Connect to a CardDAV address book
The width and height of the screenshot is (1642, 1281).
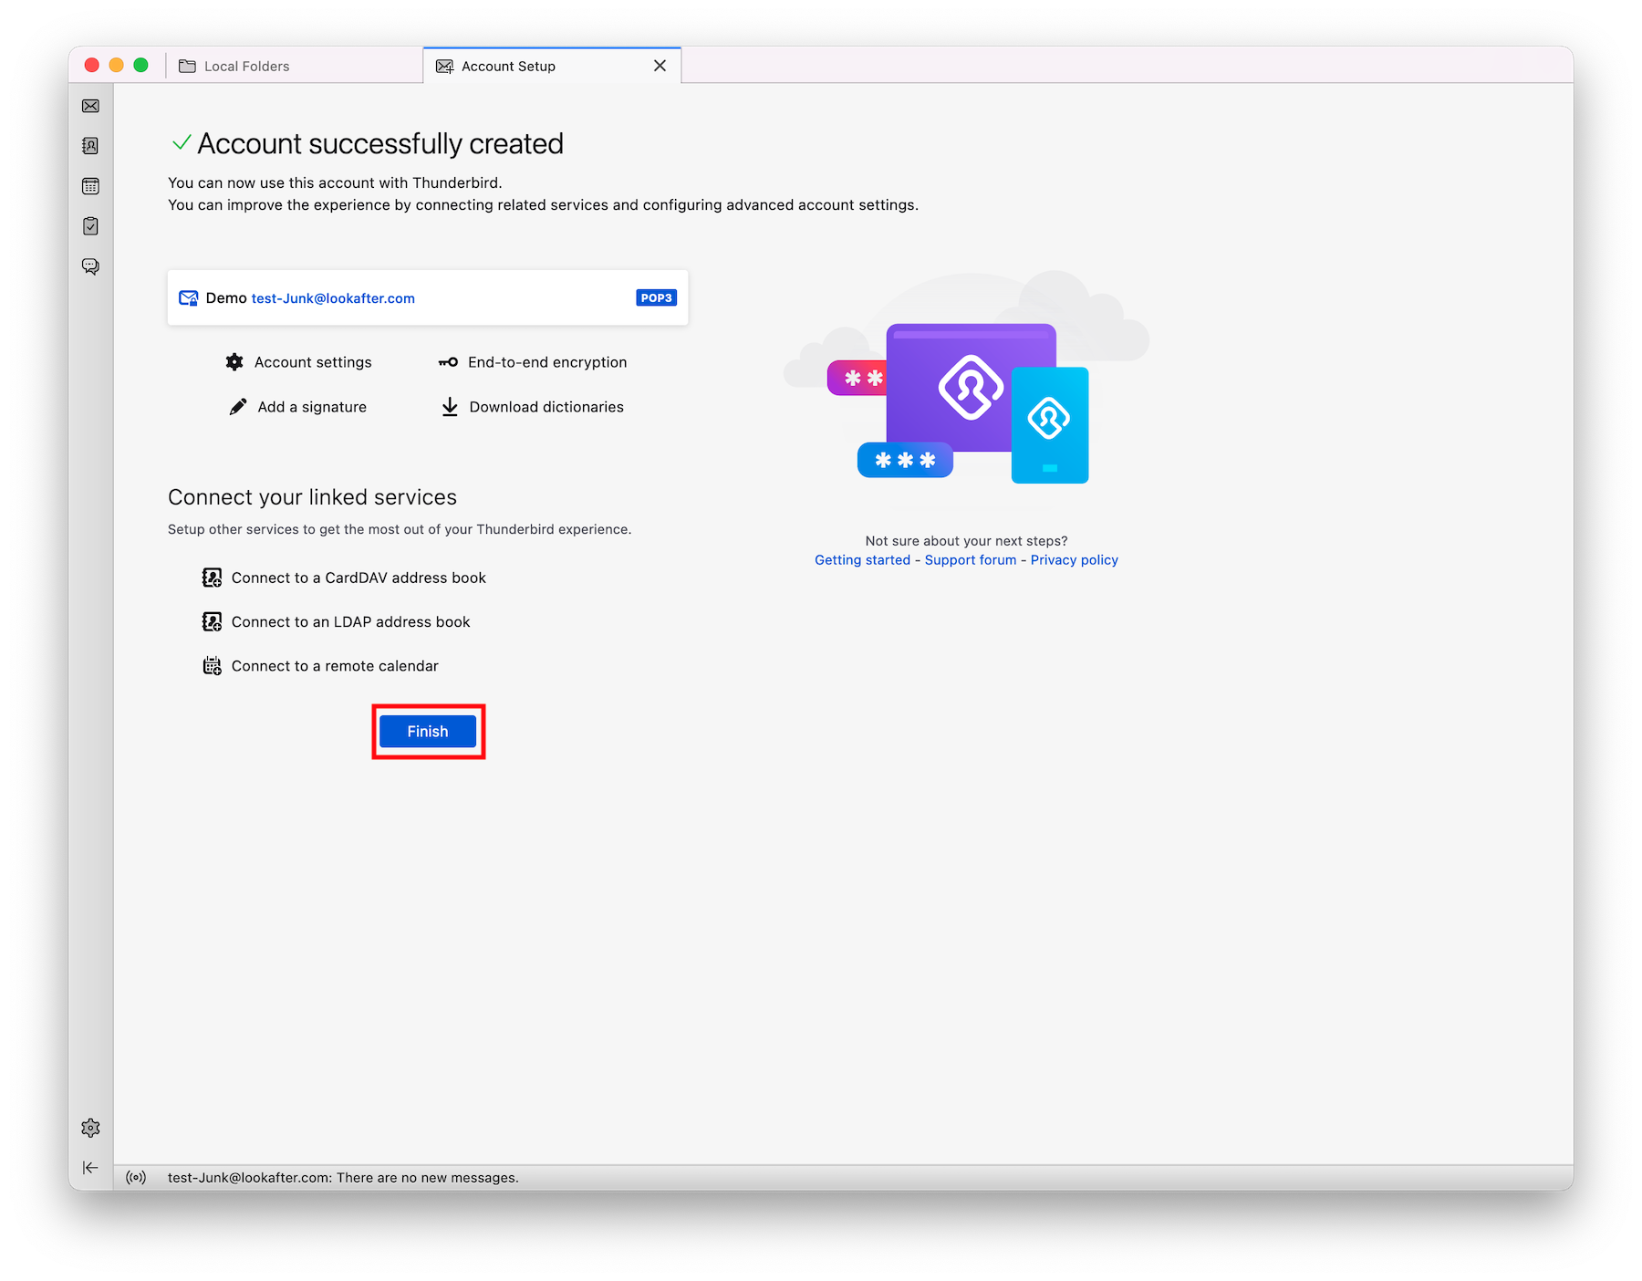pyautogui.click(x=358, y=578)
